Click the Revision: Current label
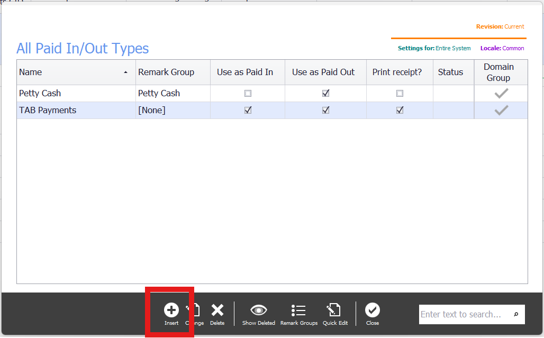Screen dimensions: 544x338 pyautogui.click(x=500, y=26)
